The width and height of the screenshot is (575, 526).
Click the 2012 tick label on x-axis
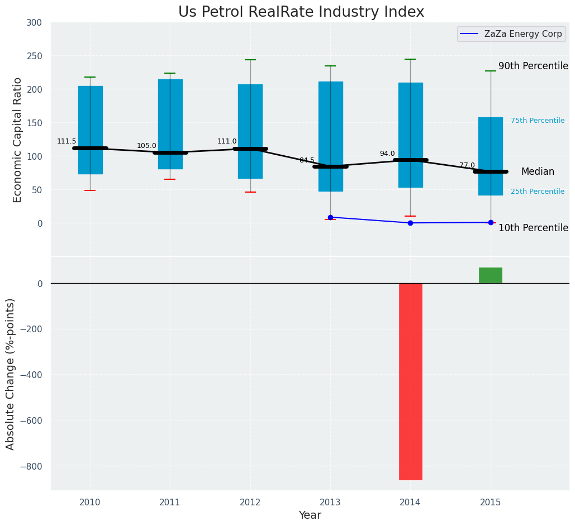pyautogui.click(x=250, y=503)
